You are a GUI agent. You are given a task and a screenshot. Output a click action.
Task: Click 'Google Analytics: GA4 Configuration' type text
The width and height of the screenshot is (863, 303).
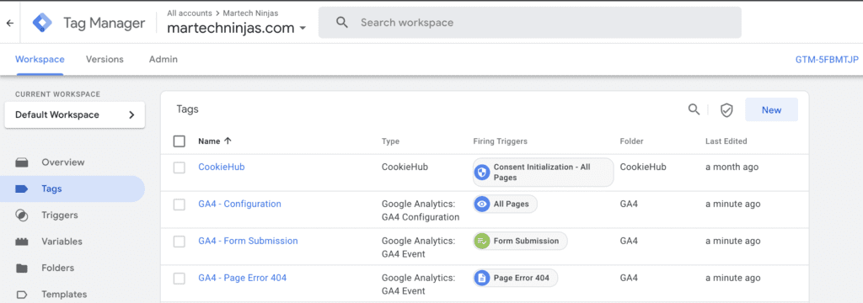421,210
